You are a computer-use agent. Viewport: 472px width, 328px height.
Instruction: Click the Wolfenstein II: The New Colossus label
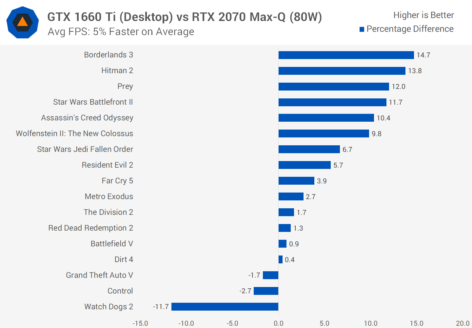(x=74, y=133)
